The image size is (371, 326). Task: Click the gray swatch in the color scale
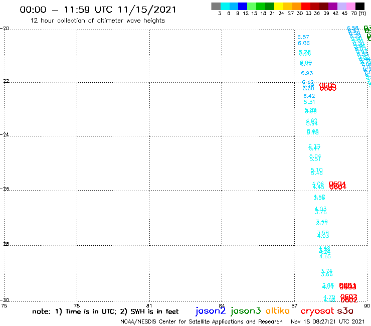click(x=216, y=6)
